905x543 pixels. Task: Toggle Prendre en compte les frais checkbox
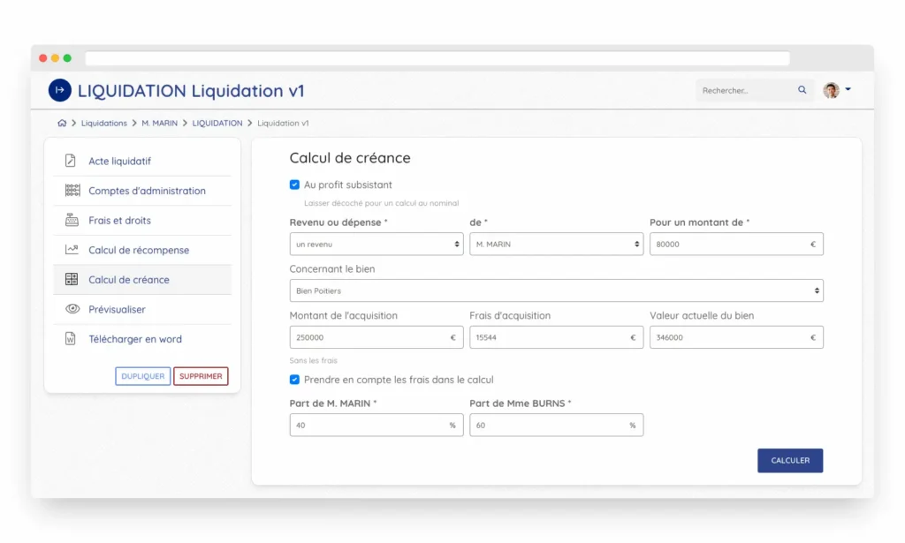click(295, 380)
